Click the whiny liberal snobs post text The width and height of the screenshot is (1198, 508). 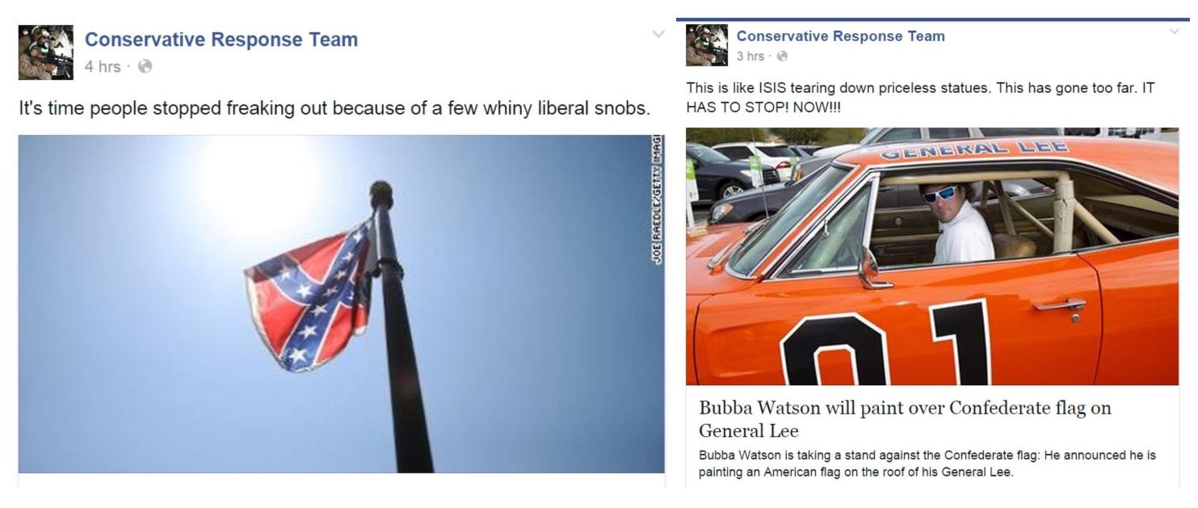(x=334, y=108)
